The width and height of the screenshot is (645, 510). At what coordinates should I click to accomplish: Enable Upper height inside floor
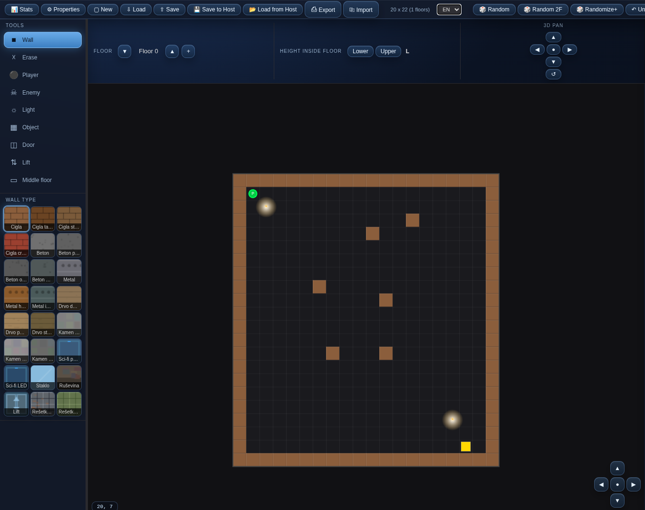pyautogui.click(x=388, y=51)
